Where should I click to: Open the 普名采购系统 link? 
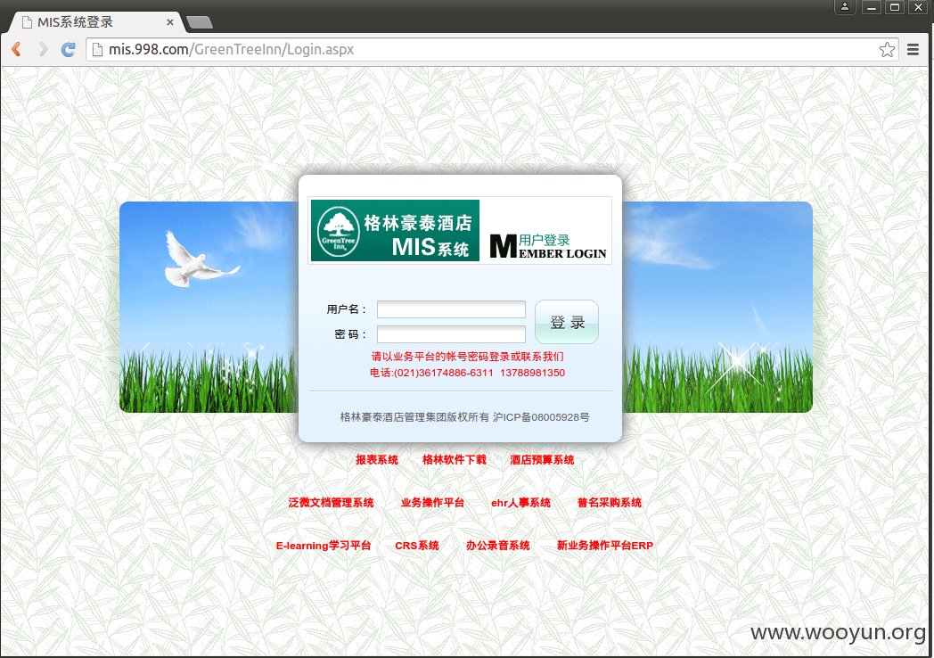(610, 503)
